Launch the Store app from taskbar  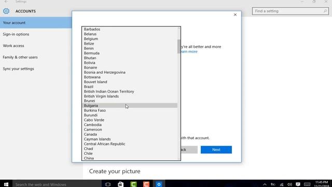[120, 184]
